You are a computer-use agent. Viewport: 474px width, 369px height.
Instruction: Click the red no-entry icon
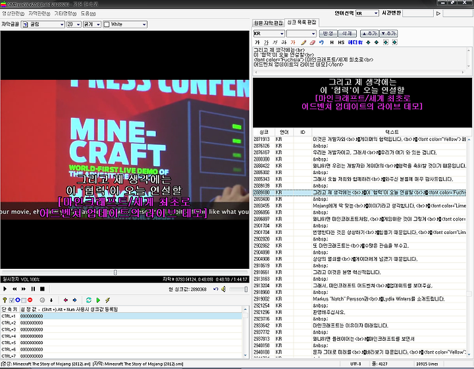pos(30,300)
